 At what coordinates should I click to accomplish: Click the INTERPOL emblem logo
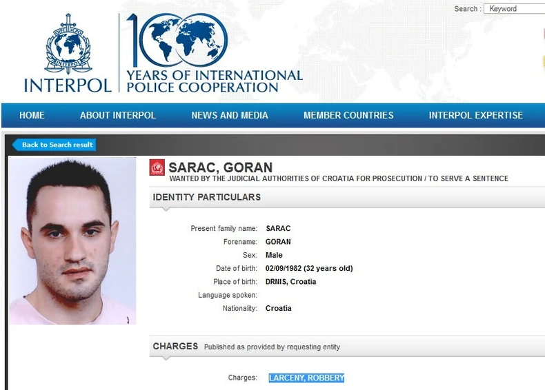click(x=68, y=43)
